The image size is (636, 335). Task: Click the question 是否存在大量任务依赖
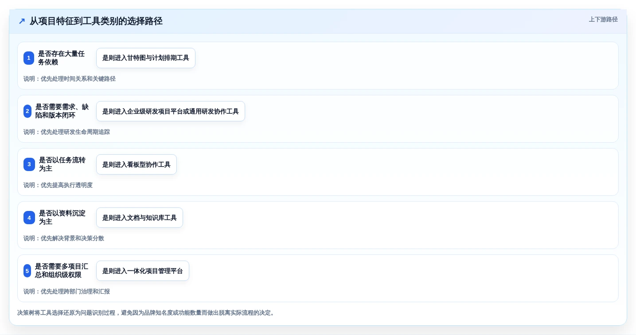[62, 58]
